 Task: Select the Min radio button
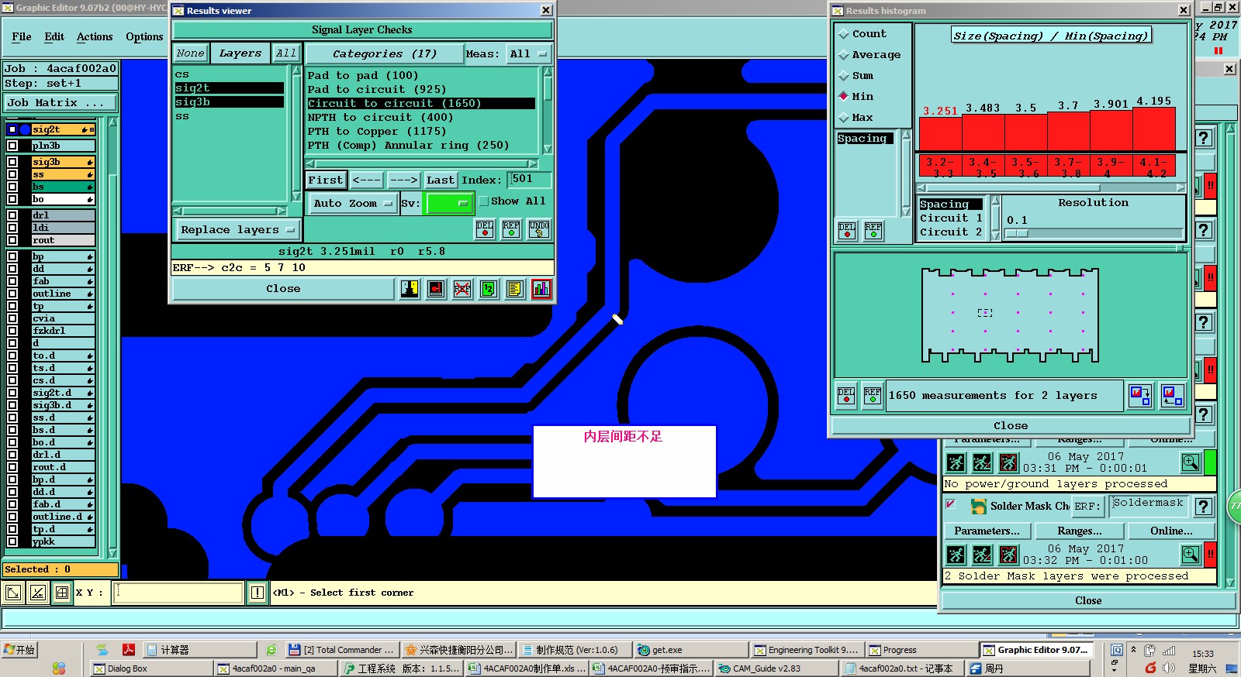[x=844, y=97]
